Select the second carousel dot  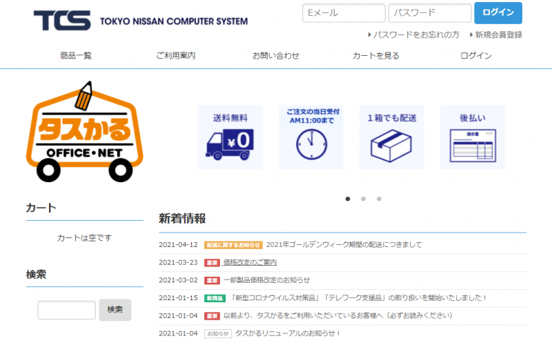[x=364, y=199]
